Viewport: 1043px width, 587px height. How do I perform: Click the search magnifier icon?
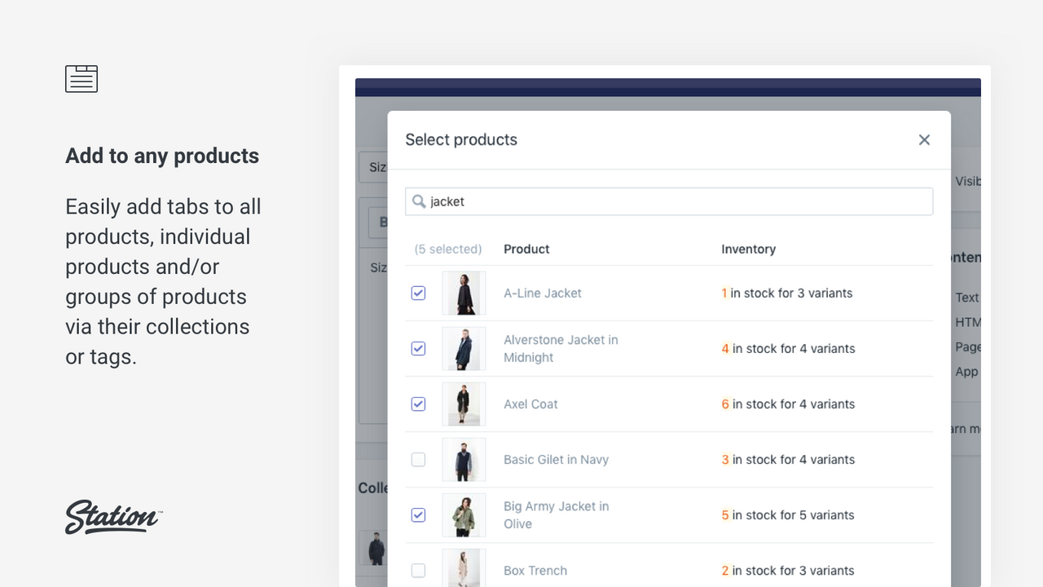click(419, 201)
